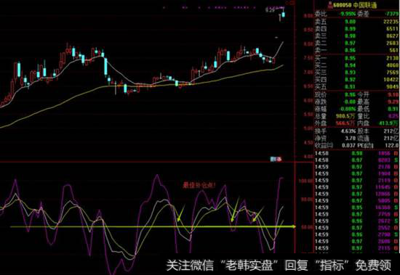Select the 14:58 tick row priced 8.97

[356, 160]
